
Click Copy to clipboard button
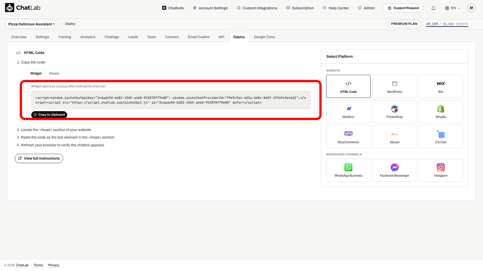coord(49,115)
